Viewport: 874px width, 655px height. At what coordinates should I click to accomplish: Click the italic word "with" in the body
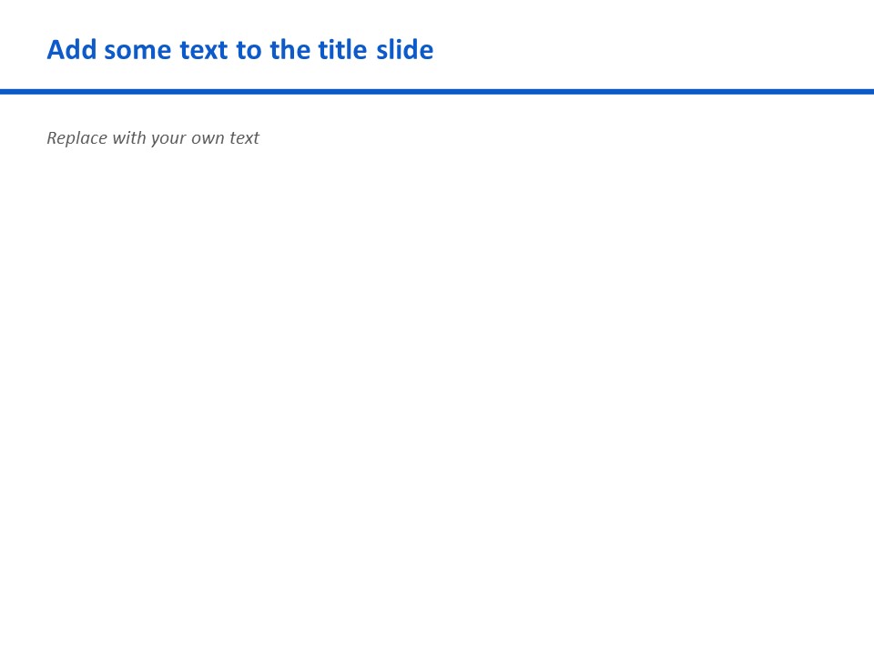point(128,137)
